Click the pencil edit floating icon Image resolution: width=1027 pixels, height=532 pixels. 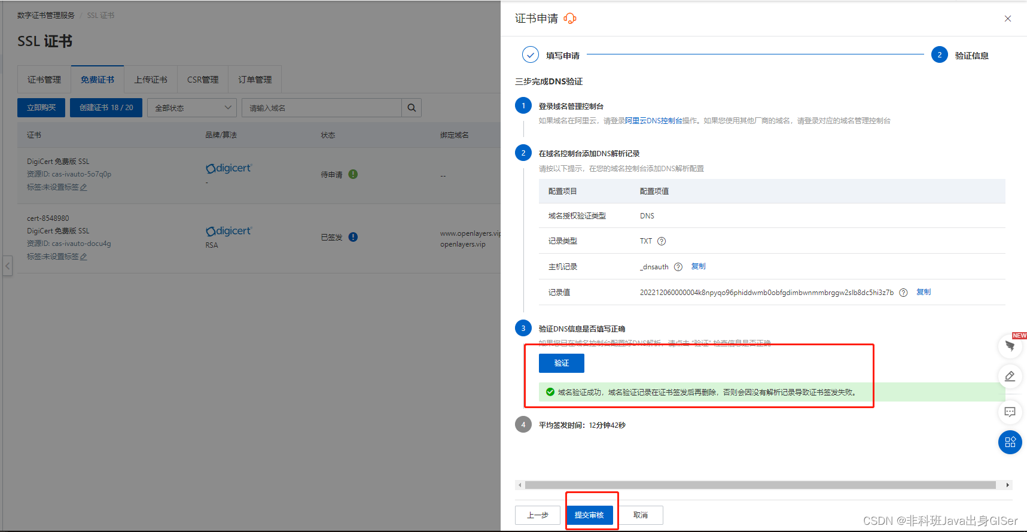(x=1010, y=376)
